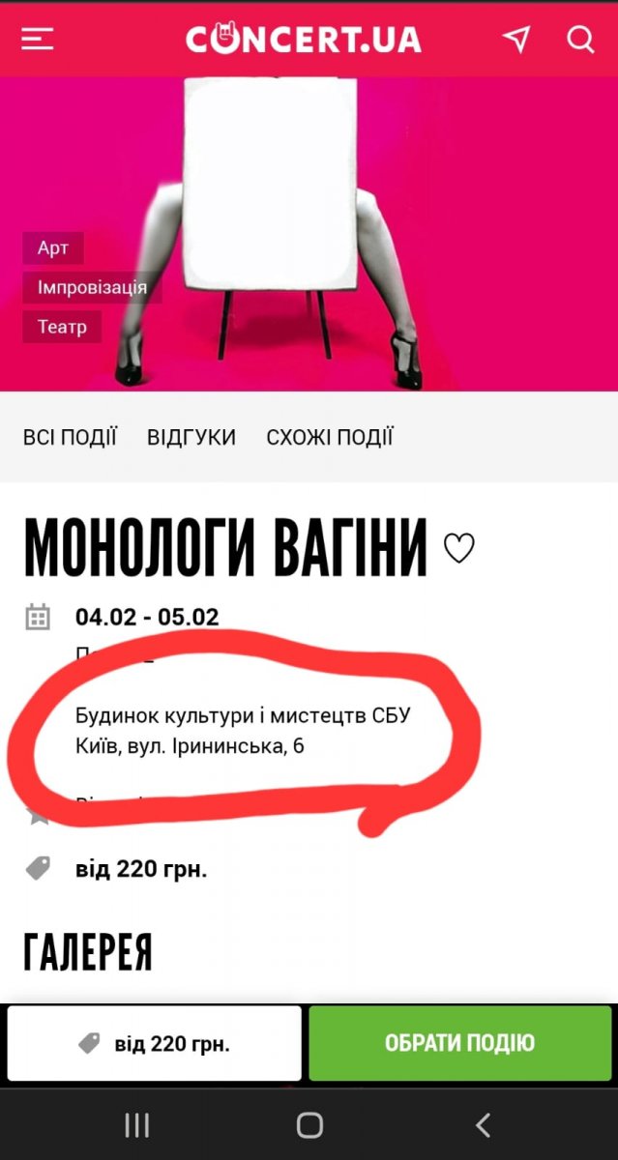Select the Театр category tag
Screen dimensions: 618x1160
tap(62, 327)
